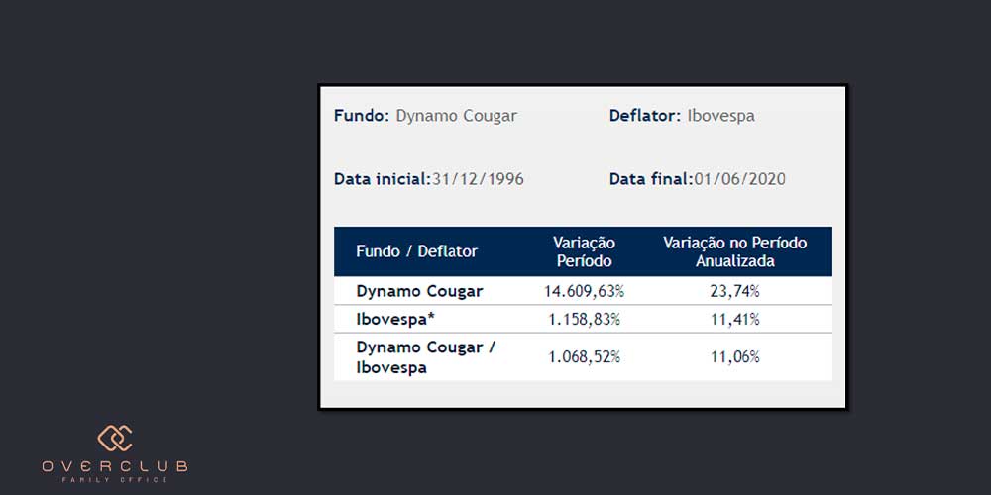Click the 14.609,63% period variation cell
991x495 pixels.
[x=584, y=291]
